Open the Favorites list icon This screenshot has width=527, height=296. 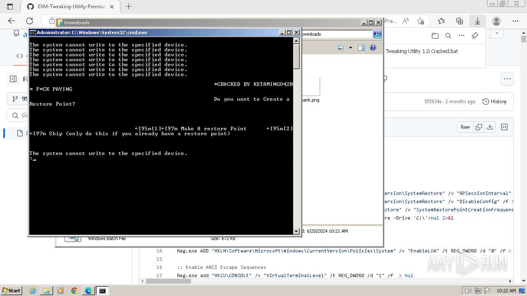(x=441, y=21)
